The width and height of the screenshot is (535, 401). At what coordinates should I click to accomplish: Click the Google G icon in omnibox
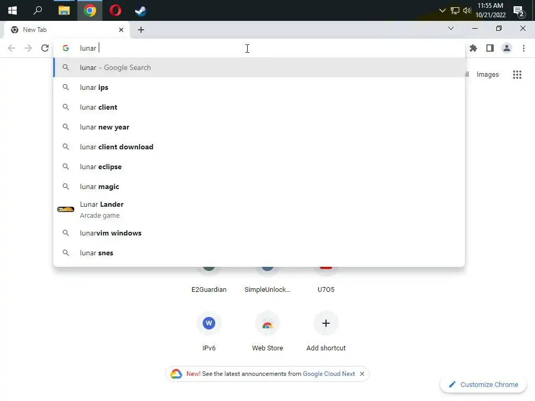(66, 48)
